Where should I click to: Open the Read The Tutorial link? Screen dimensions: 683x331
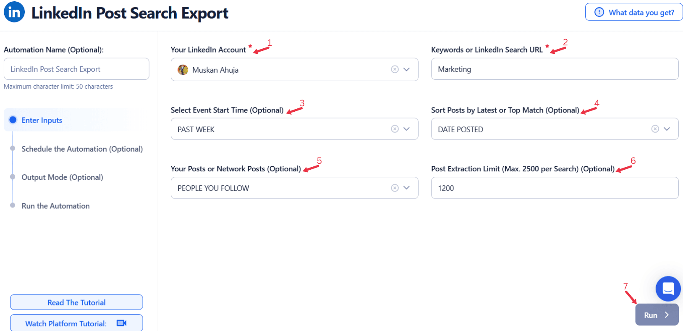(x=76, y=302)
